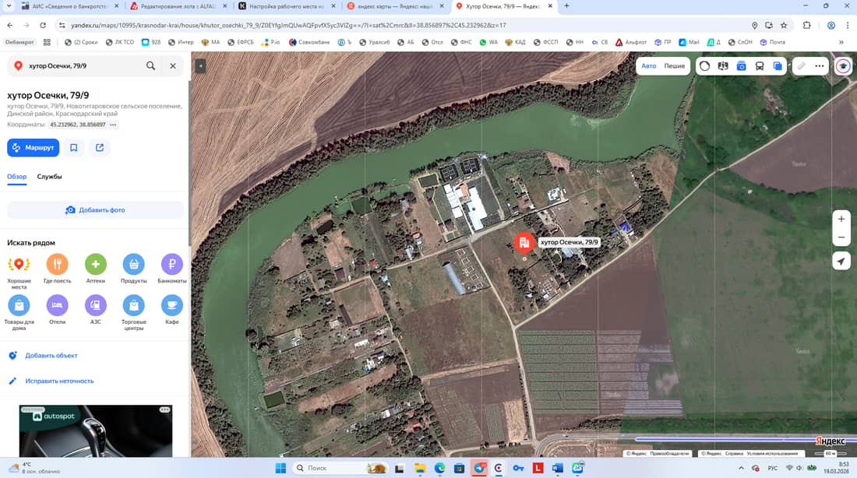857x478 pixels.
Task: Open the Windows Start menu
Action: click(280, 468)
